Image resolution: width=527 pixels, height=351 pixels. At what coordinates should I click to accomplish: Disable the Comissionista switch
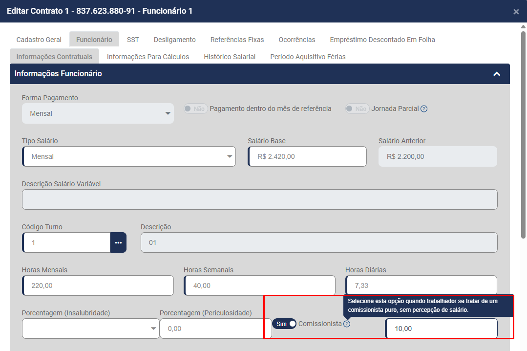284,324
